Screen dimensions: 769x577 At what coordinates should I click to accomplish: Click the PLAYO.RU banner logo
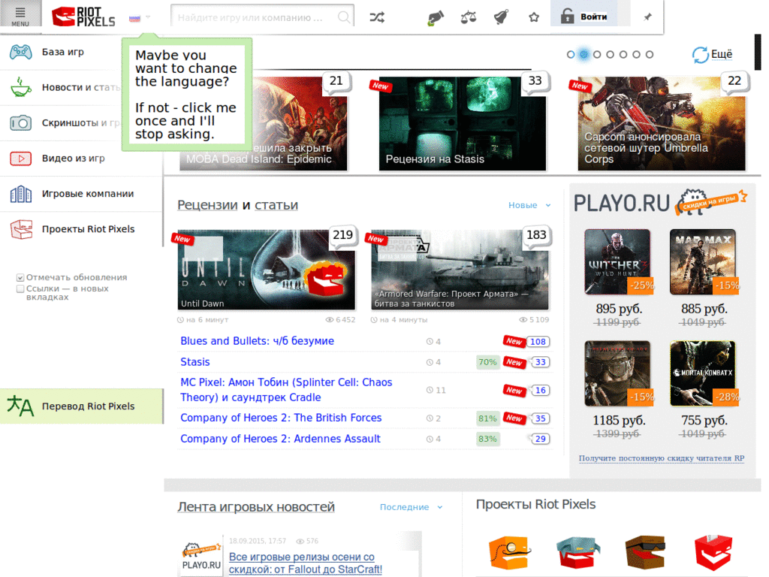coord(660,202)
